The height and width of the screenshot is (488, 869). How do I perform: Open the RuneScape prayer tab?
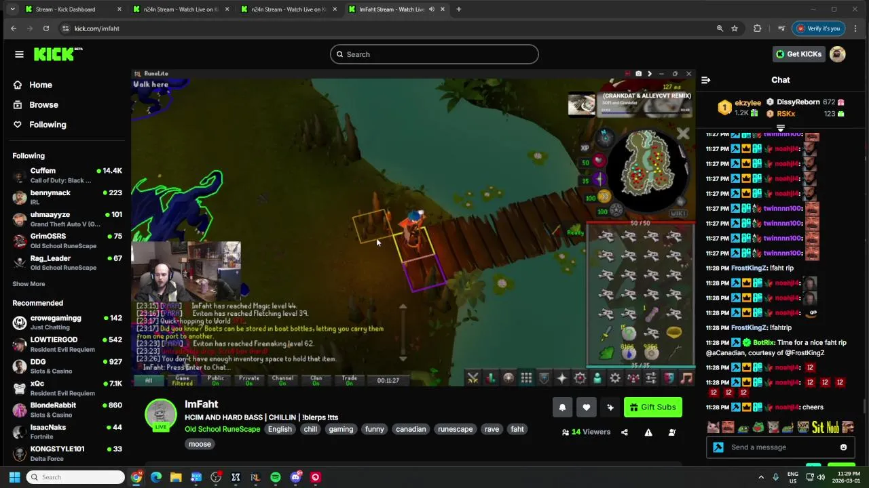561,378
